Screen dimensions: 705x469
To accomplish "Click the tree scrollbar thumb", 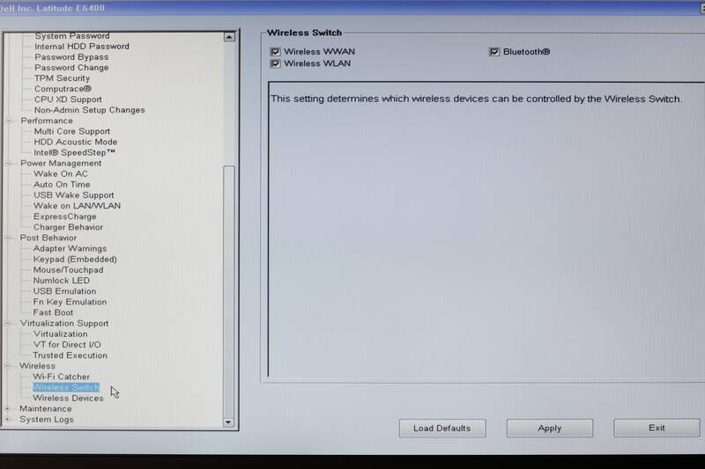I will point(229,291).
